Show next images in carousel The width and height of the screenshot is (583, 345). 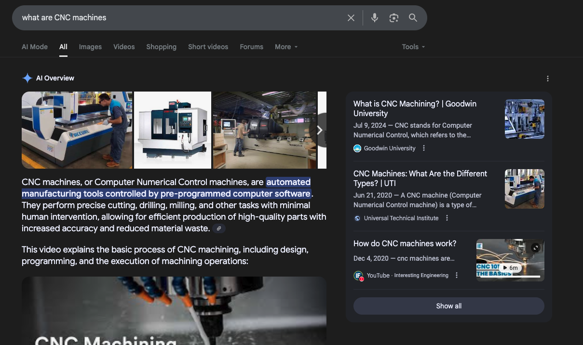pos(319,130)
